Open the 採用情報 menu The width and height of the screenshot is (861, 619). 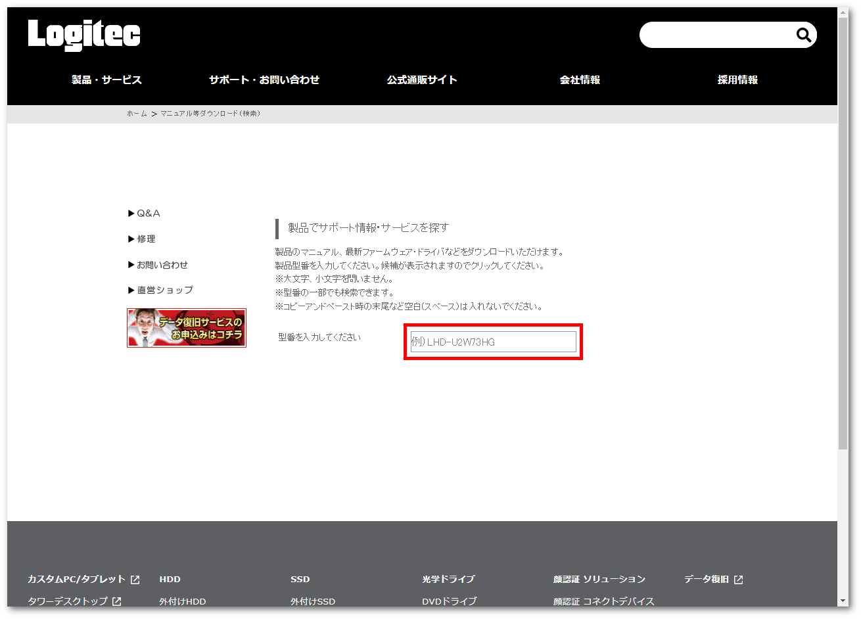click(737, 80)
